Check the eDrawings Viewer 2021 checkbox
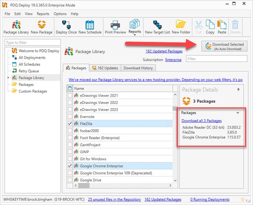253x205 pixels. click(70, 95)
